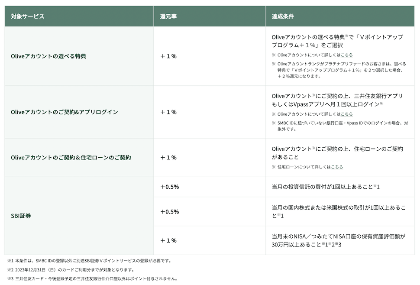Image resolution: width=420 pixels, height=285 pixels.
Task: Open the 住宅ローン こちら link
Action: click(337, 167)
